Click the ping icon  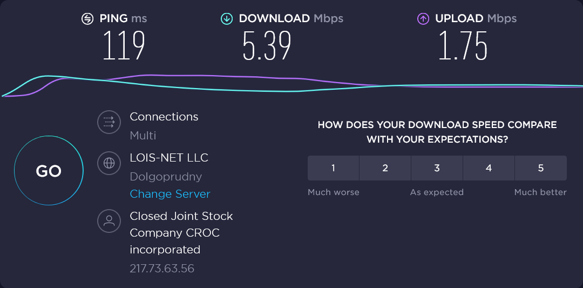pos(87,19)
